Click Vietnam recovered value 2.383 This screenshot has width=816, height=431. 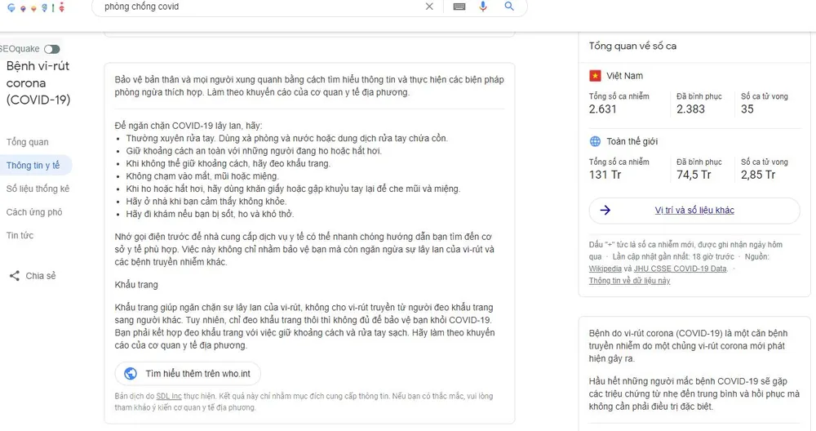[690, 109]
